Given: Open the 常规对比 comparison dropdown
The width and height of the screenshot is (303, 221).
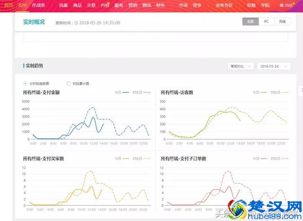Looking at the screenshot, I should 241,66.
